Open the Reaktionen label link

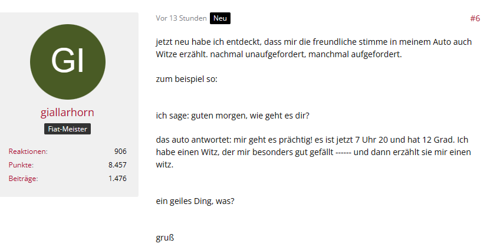coord(28,152)
